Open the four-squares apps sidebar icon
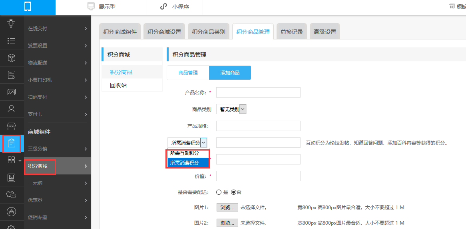The width and height of the screenshot is (466, 229). point(11,160)
